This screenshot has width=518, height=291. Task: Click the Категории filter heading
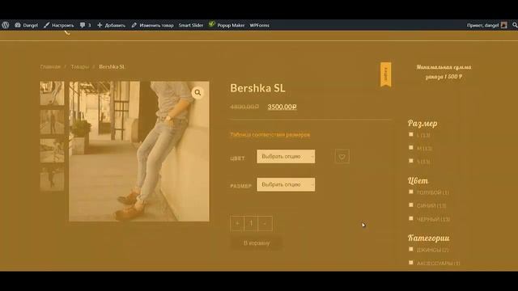[428, 238]
